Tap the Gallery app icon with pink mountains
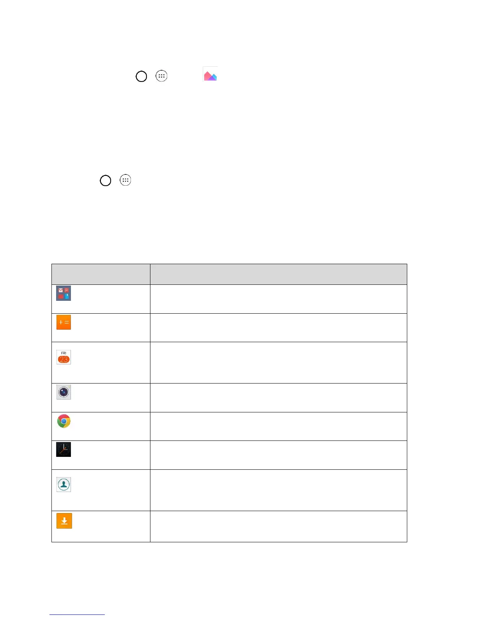 (x=210, y=74)
